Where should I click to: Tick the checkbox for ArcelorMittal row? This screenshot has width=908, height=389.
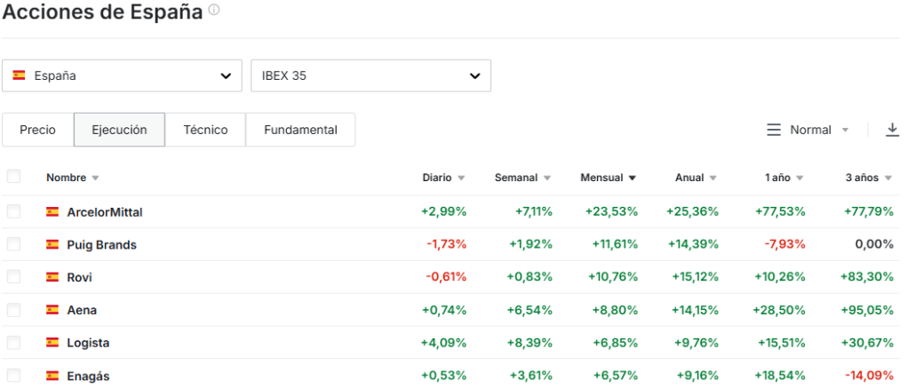click(13, 211)
